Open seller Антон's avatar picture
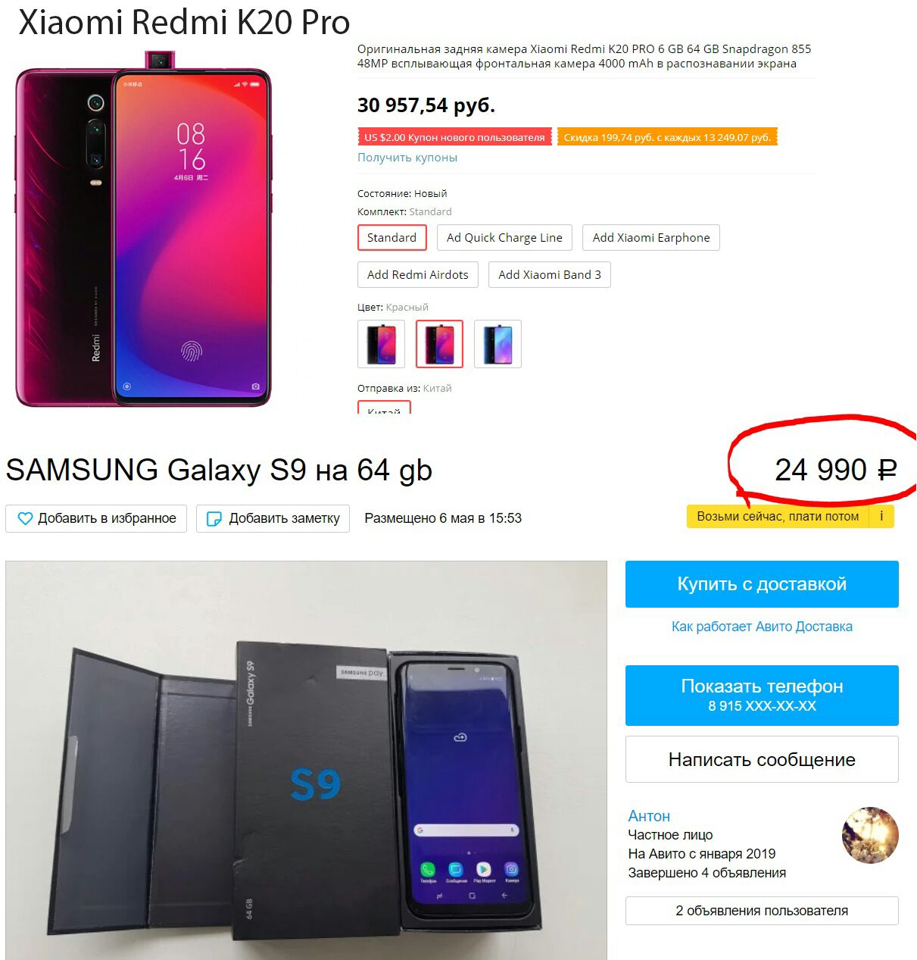The image size is (917, 960). (870, 835)
